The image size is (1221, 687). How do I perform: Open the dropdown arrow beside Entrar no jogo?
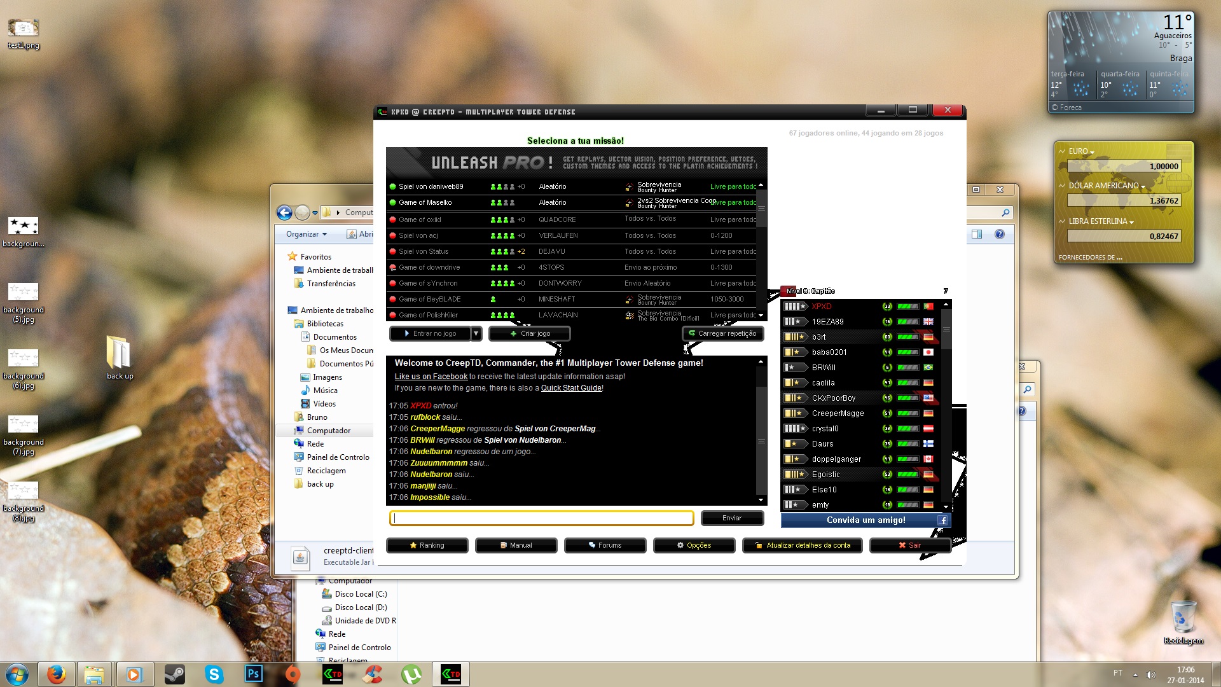(x=476, y=333)
